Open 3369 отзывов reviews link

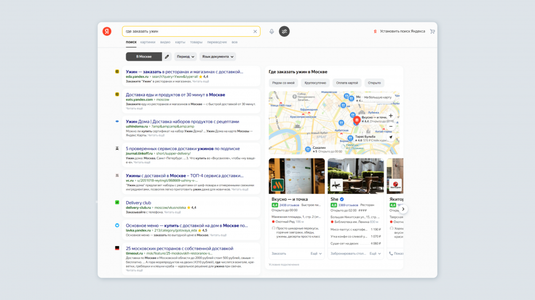tap(348, 205)
